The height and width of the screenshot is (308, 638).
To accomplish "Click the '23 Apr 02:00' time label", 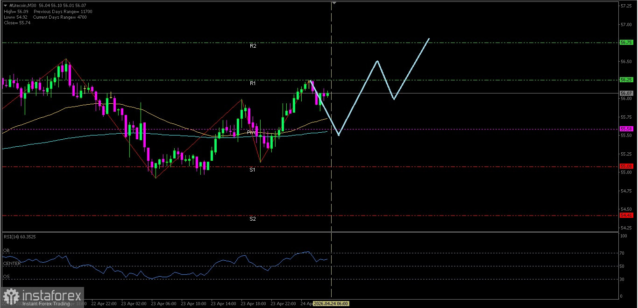I will pos(134,303).
